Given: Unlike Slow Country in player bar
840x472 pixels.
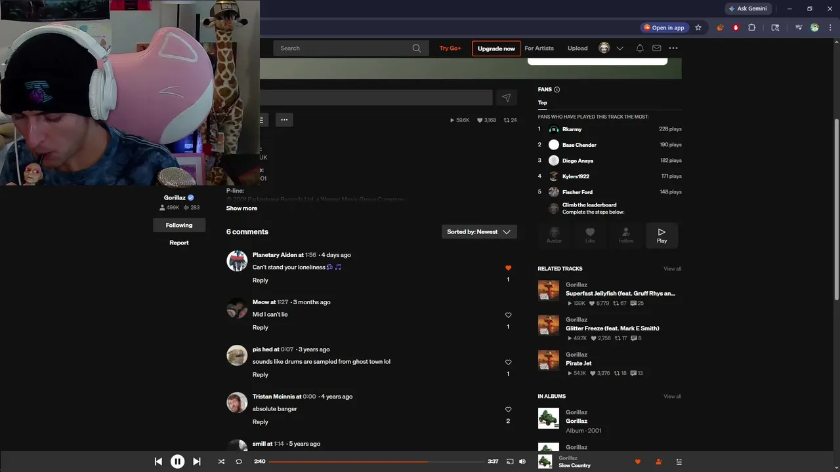Looking at the screenshot, I should click(x=637, y=462).
